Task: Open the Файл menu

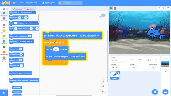Action: coord(21,3)
